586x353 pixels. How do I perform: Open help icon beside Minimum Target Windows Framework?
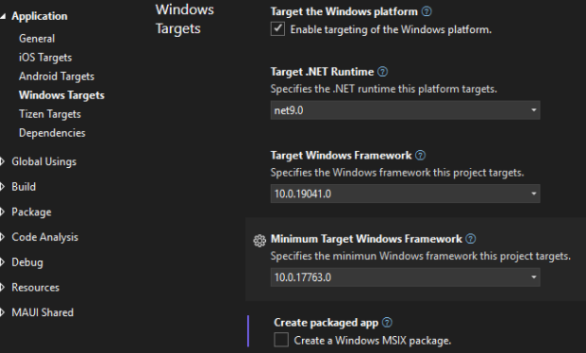click(471, 239)
